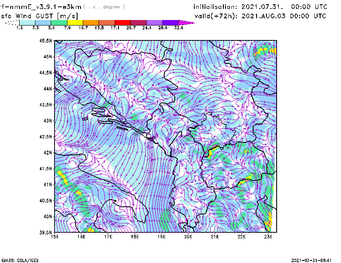Screen dimensions: 341x263
Task: Click the 18E longitude label
Action: pos(135,237)
